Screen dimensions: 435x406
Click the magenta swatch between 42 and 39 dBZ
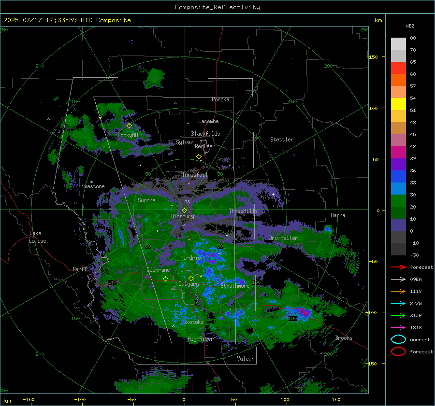tap(398, 152)
